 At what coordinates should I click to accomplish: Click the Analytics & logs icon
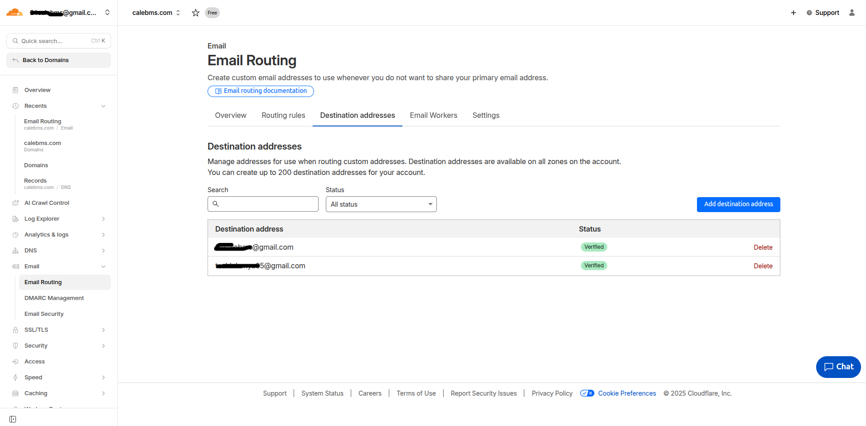point(15,235)
